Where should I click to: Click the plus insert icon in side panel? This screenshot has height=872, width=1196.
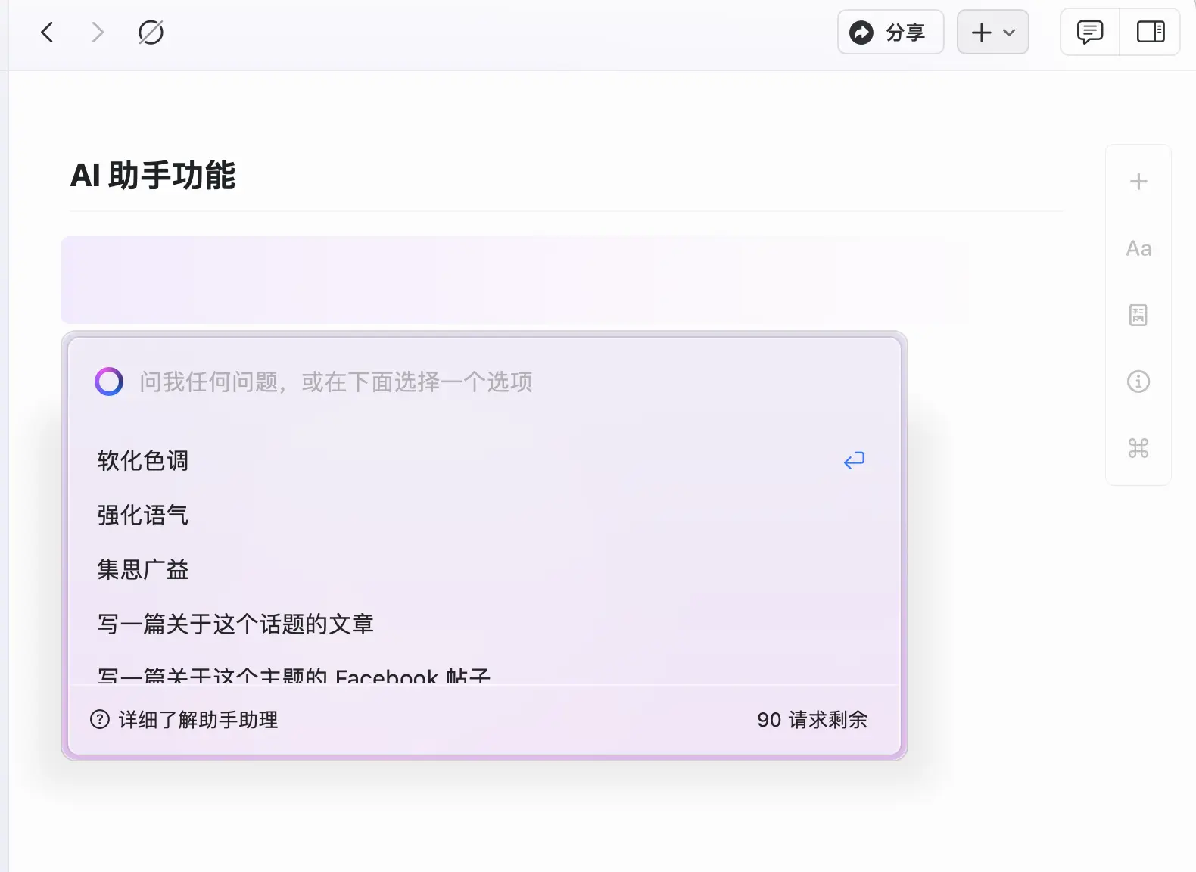(x=1138, y=182)
